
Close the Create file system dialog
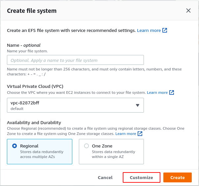coord(188,11)
